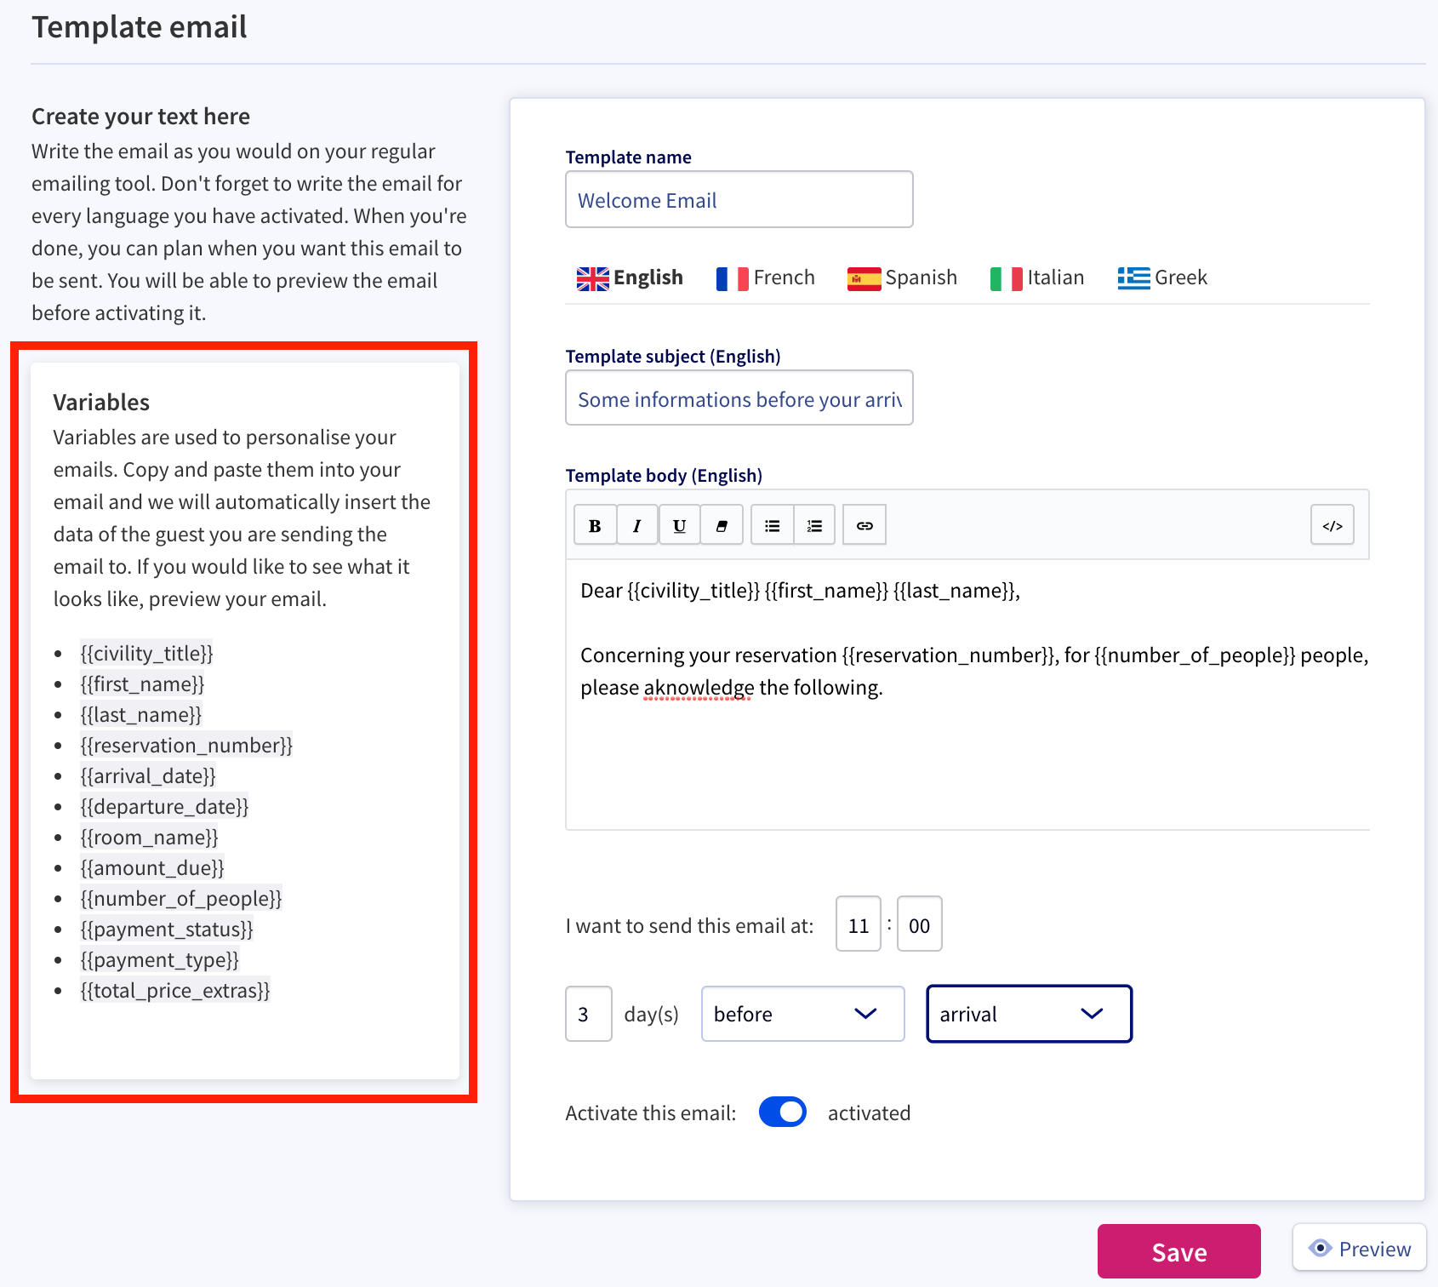Insert a numbered list

[x=814, y=525]
